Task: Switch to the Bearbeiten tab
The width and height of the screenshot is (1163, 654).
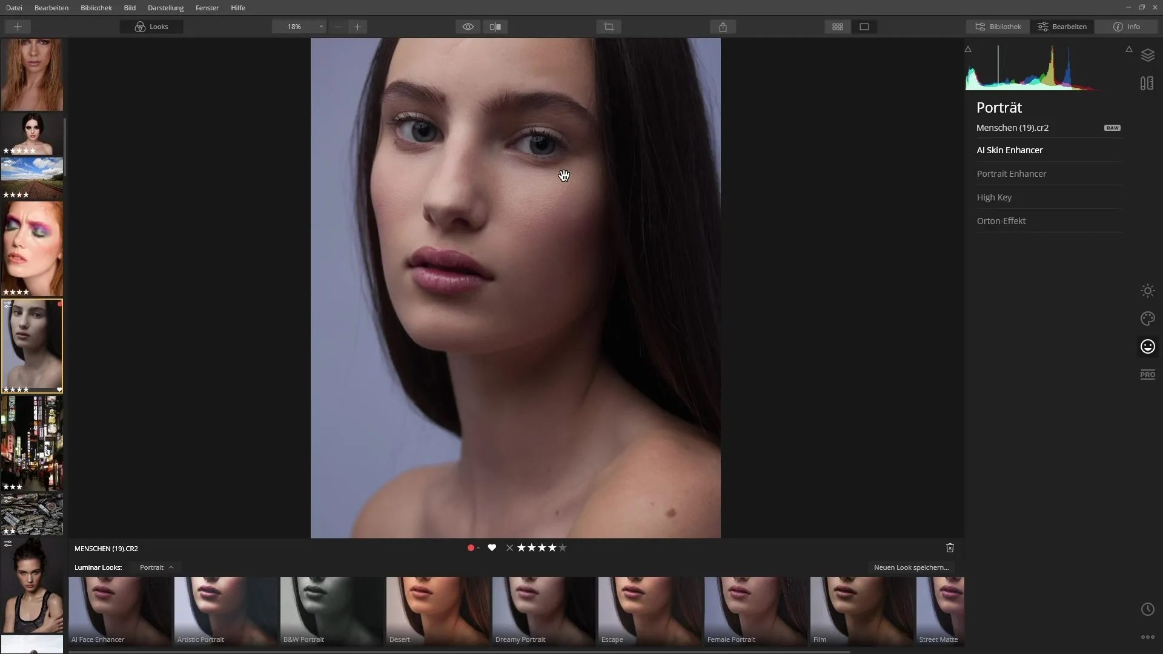Action: point(1062,27)
